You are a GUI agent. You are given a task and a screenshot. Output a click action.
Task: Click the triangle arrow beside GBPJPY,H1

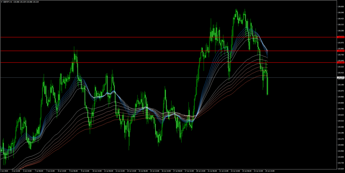click(x=1, y=2)
